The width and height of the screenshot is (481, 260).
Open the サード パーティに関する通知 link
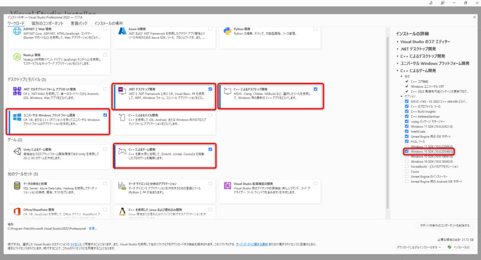(252, 245)
